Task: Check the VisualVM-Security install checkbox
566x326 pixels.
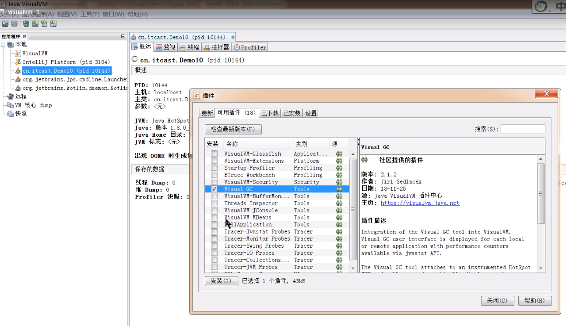Action: point(214,182)
